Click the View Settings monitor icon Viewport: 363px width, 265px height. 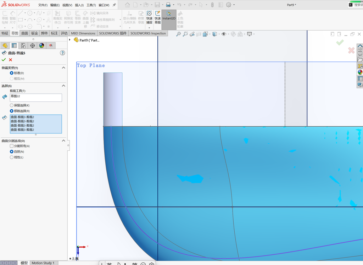click(249, 34)
